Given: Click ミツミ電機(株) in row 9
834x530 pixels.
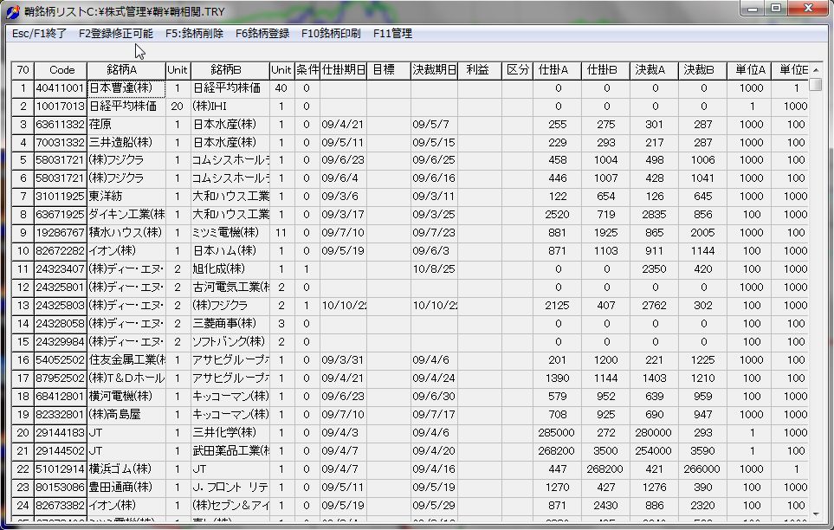Looking at the screenshot, I should (x=230, y=233).
